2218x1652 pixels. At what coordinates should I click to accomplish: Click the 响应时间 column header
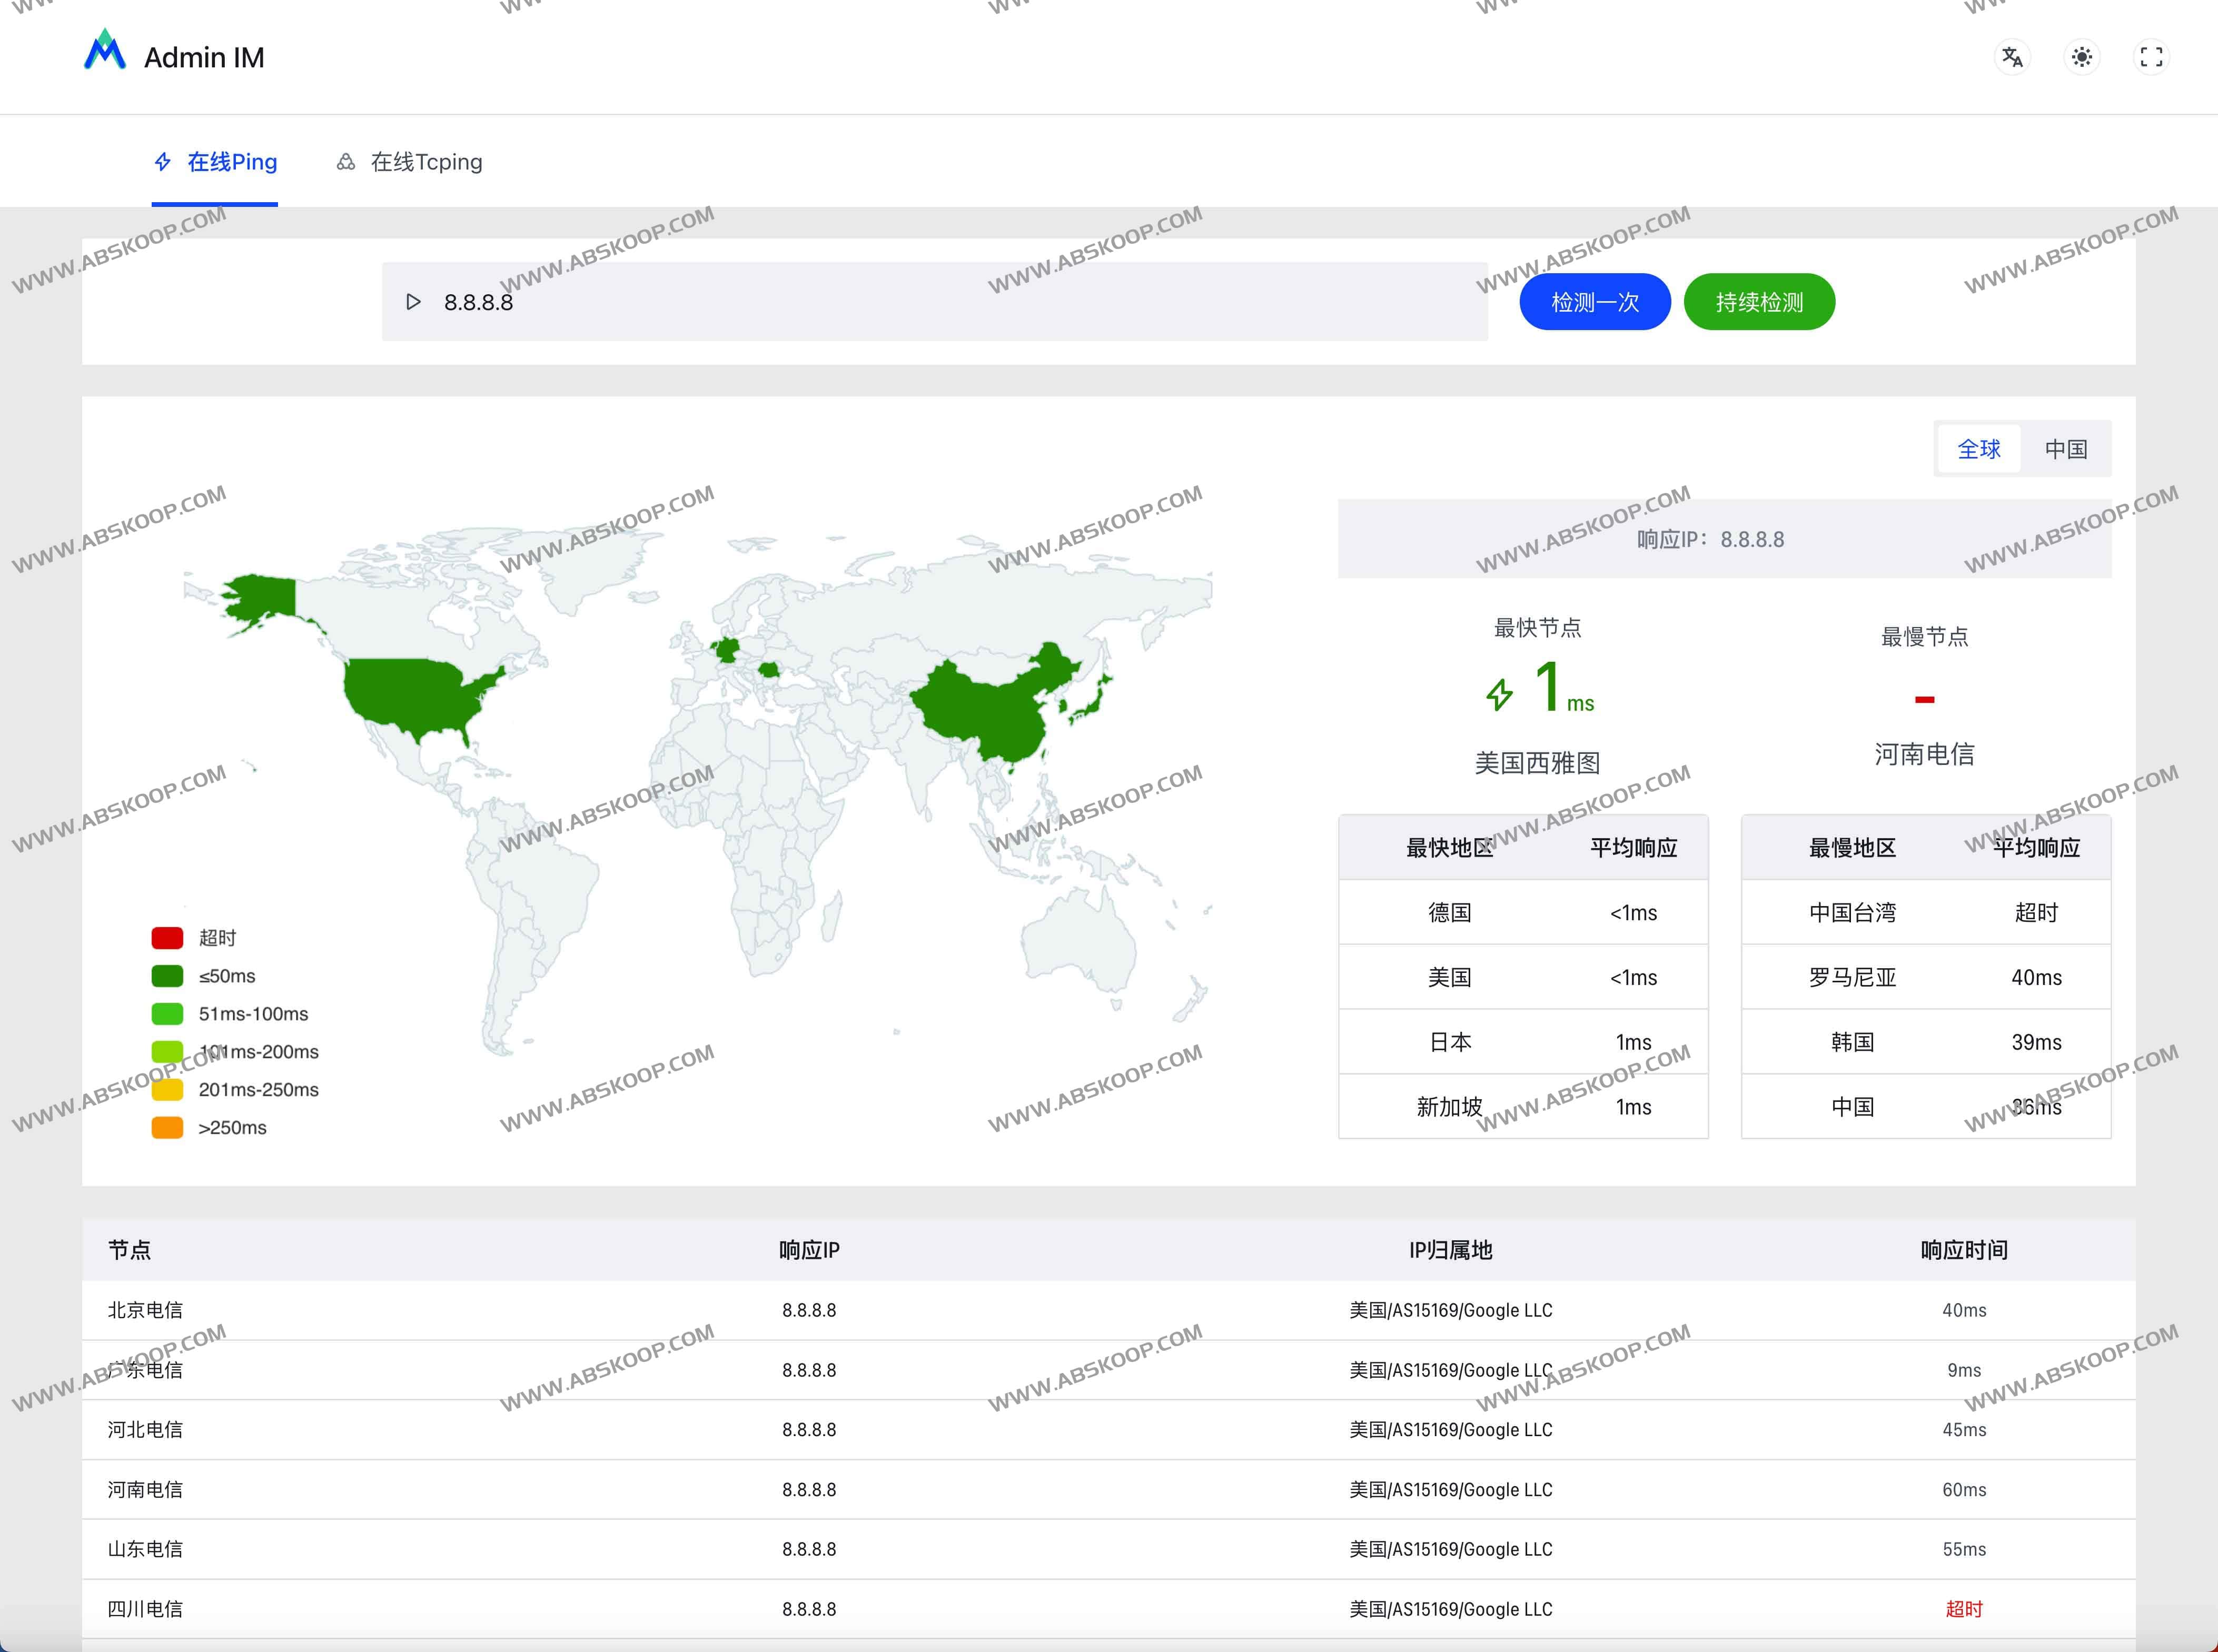(1963, 1250)
